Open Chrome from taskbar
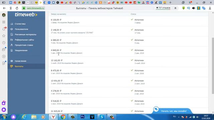Image resolution: width=214 pixels, height=120 pixels. [x=63, y=117]
